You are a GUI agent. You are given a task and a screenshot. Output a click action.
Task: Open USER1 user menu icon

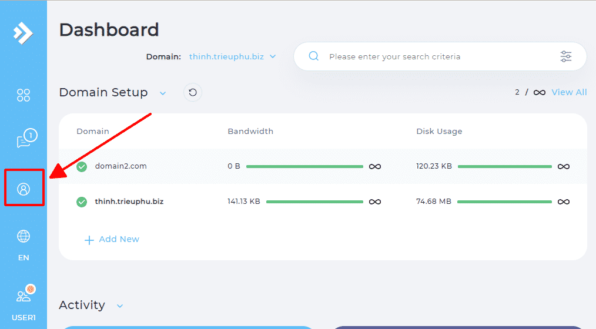[24, 296]
